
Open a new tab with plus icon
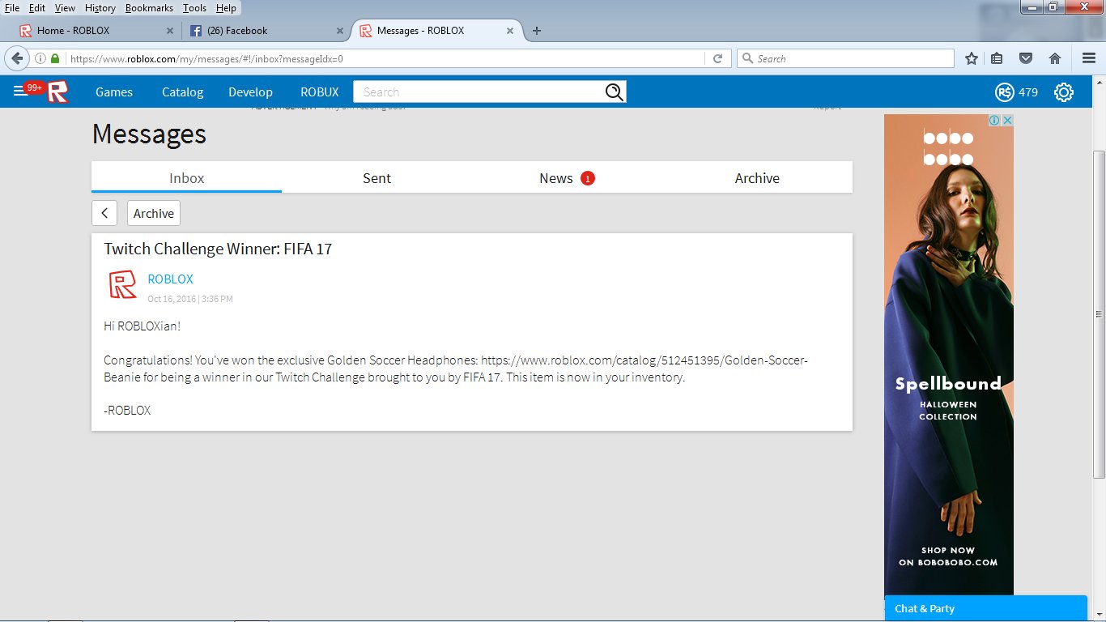536,31
